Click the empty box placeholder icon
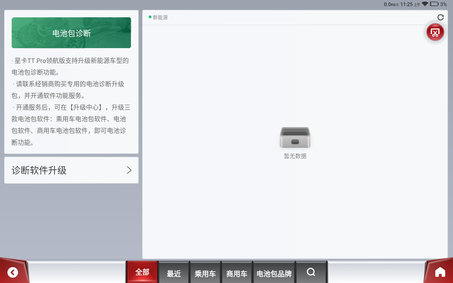 tap(295, 138)
